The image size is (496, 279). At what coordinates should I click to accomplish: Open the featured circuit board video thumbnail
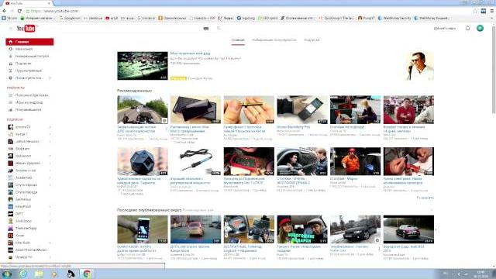(143, 66)
